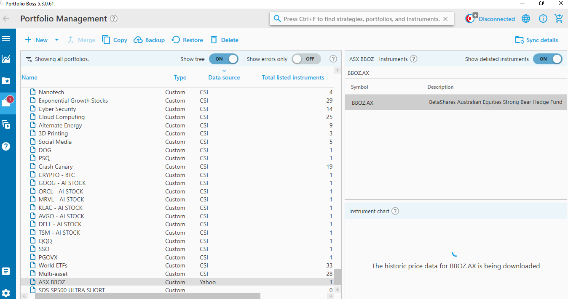Click the back arrow in header
The image size is (568, 299).
click(x=6, y=19)
